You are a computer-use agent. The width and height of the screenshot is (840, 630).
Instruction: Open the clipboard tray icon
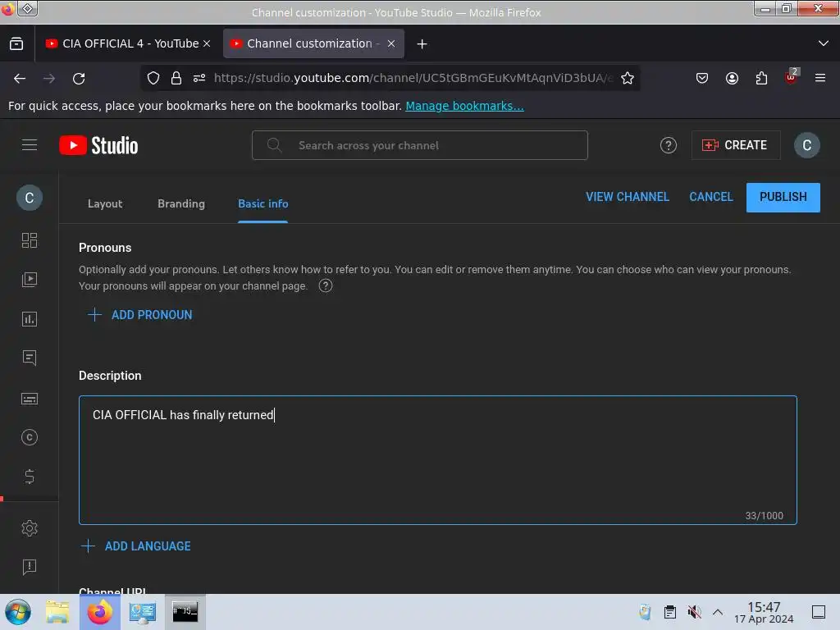(669, 612)
